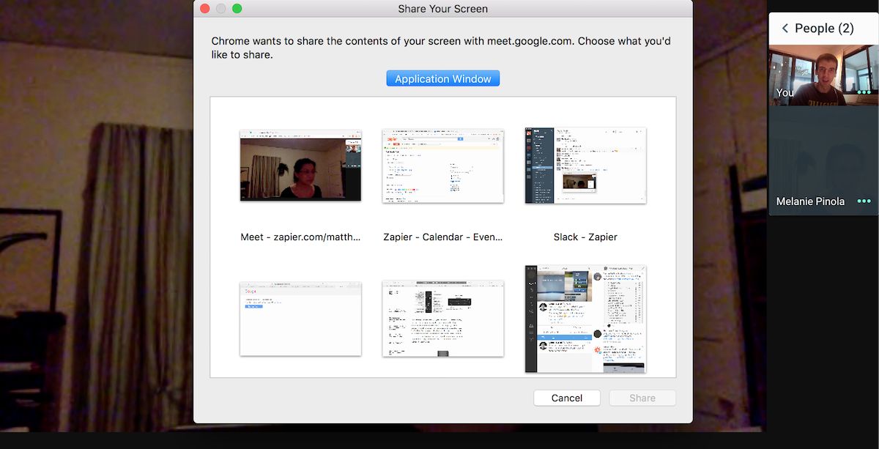
Task: Click the green maximize button in the dialog title bar
Action: click(237, 9)
